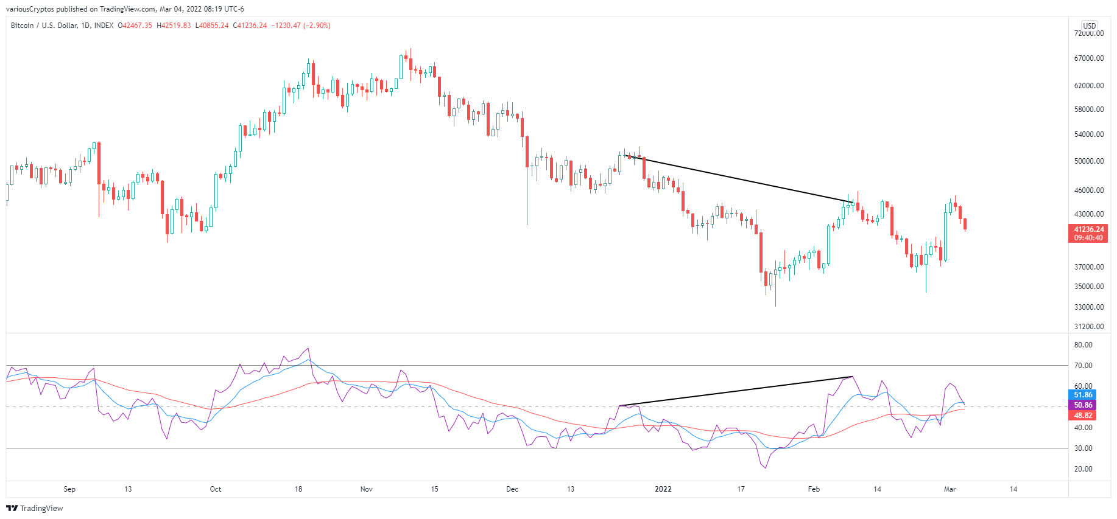Click the TradingView logo

pos(35,508)
